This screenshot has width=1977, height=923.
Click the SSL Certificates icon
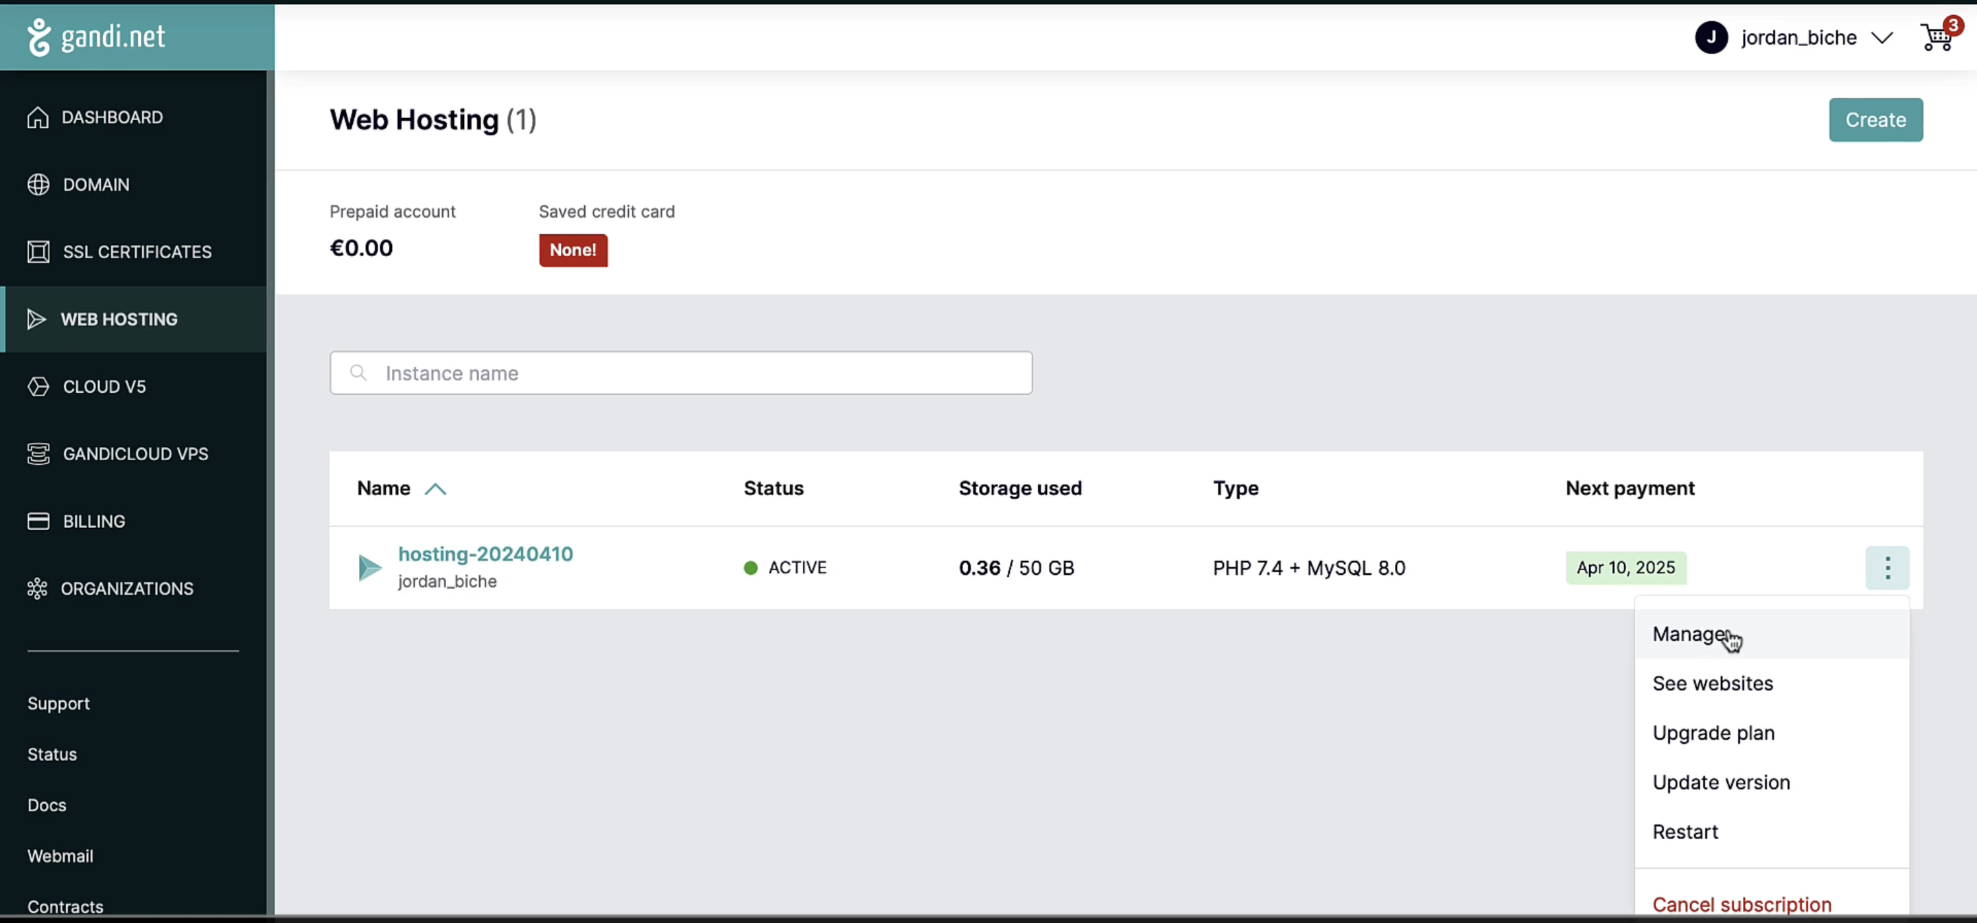click(x=38, y=252)
